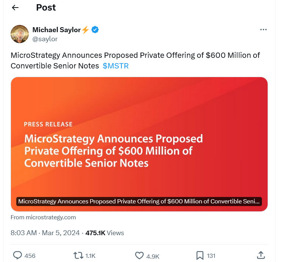
Task: Open the Michael Saylor display name
Action: 56,30
